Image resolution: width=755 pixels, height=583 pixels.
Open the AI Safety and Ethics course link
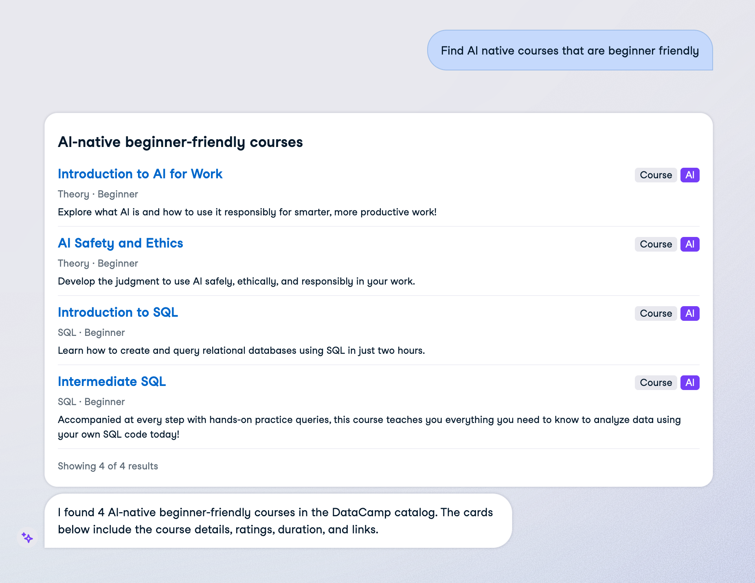(x=121, y=243)
